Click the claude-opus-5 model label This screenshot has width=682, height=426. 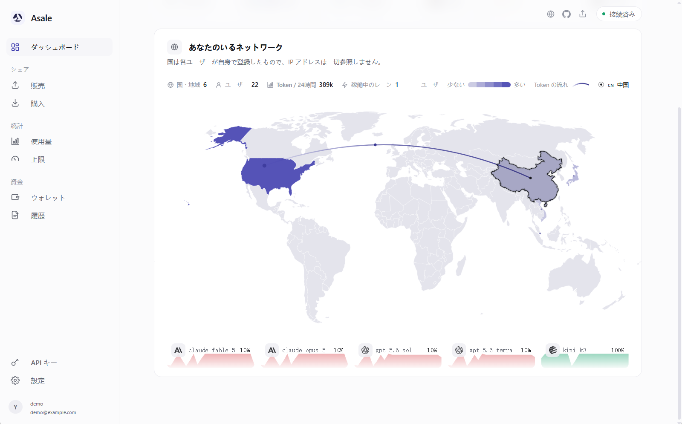pos(303,350)
